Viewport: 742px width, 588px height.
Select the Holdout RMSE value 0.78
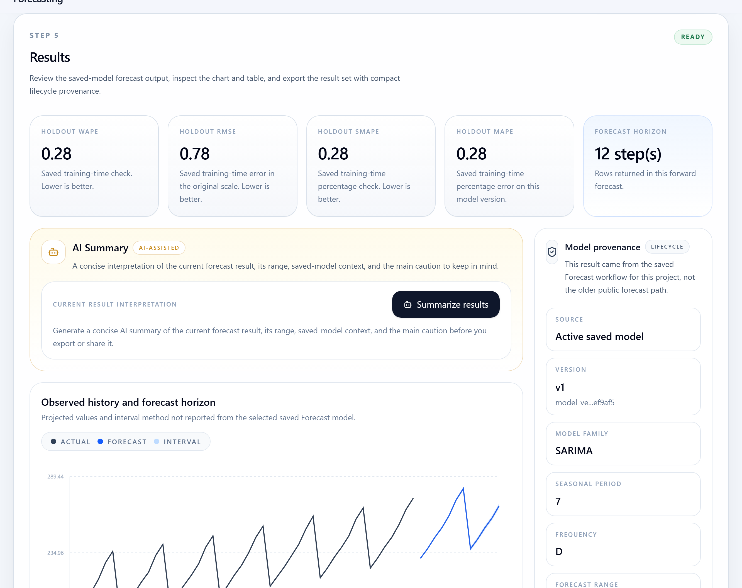pyautogui.click(x=195, y=154)
